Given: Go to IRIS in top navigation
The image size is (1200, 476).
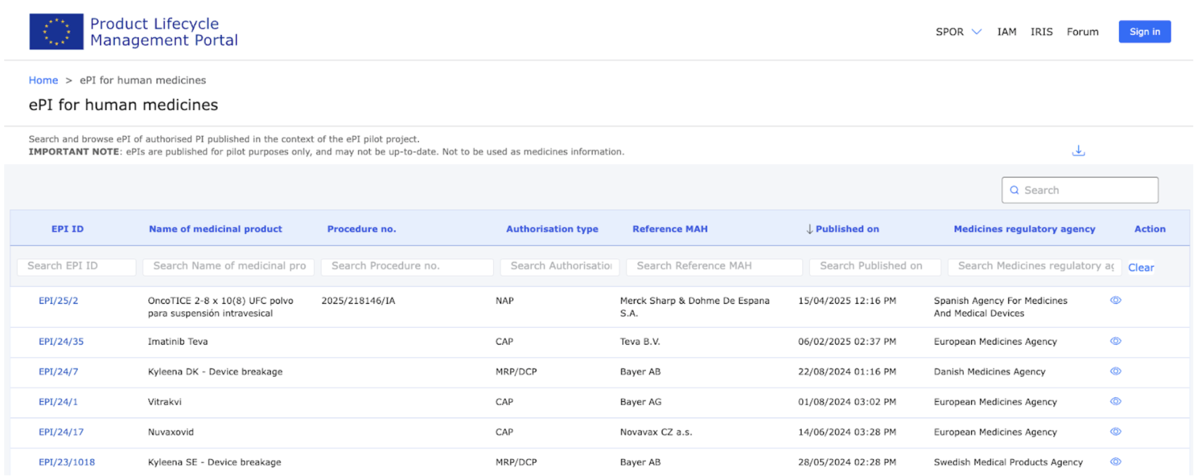Looking at the screenshot, I should point(1041,32).
